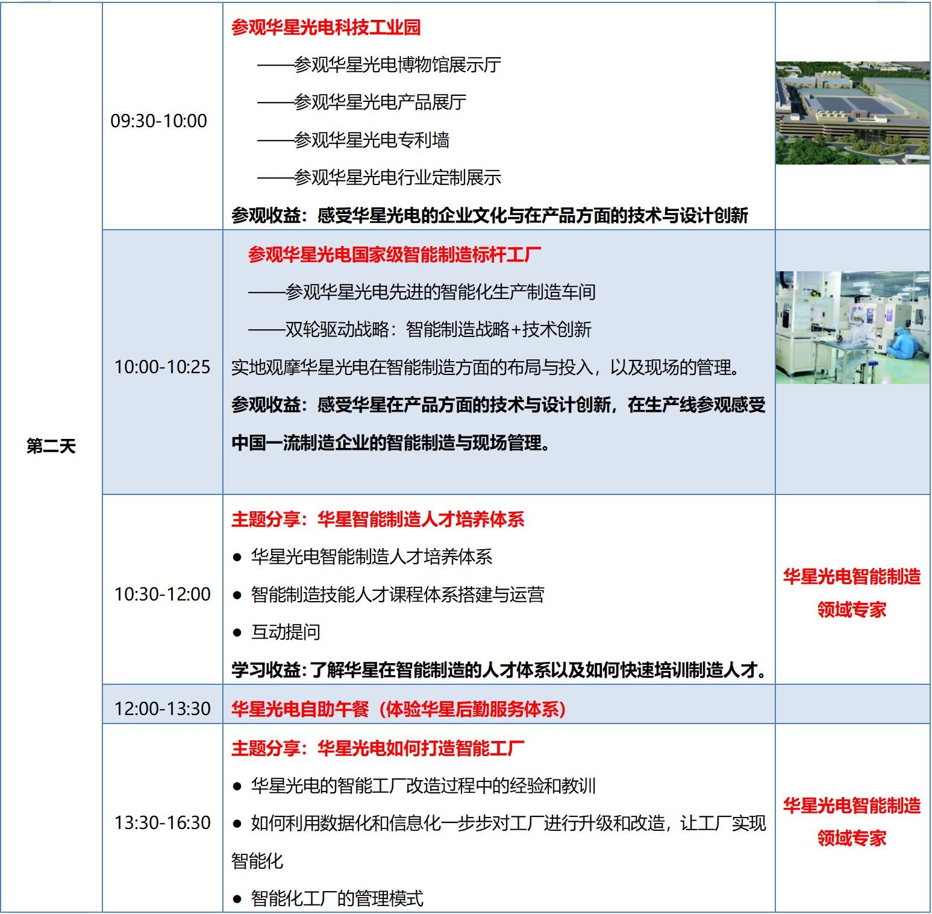
Task: Click the cleanroom factory workshop photo
Action: (x=852, y=327)
